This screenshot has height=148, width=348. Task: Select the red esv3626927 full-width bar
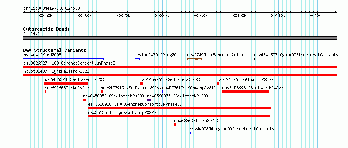180,67
